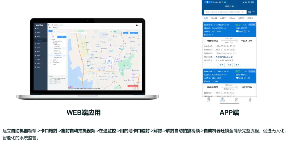Click 已完成 badge on task 1720400720037 card
291x142 pixels.
click(252, 71)
